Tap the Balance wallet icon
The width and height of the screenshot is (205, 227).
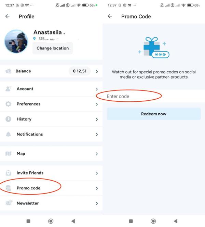[x=9, y=71]
